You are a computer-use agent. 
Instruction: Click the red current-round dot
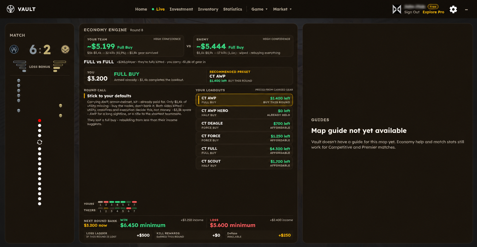(x=39, y=120)
